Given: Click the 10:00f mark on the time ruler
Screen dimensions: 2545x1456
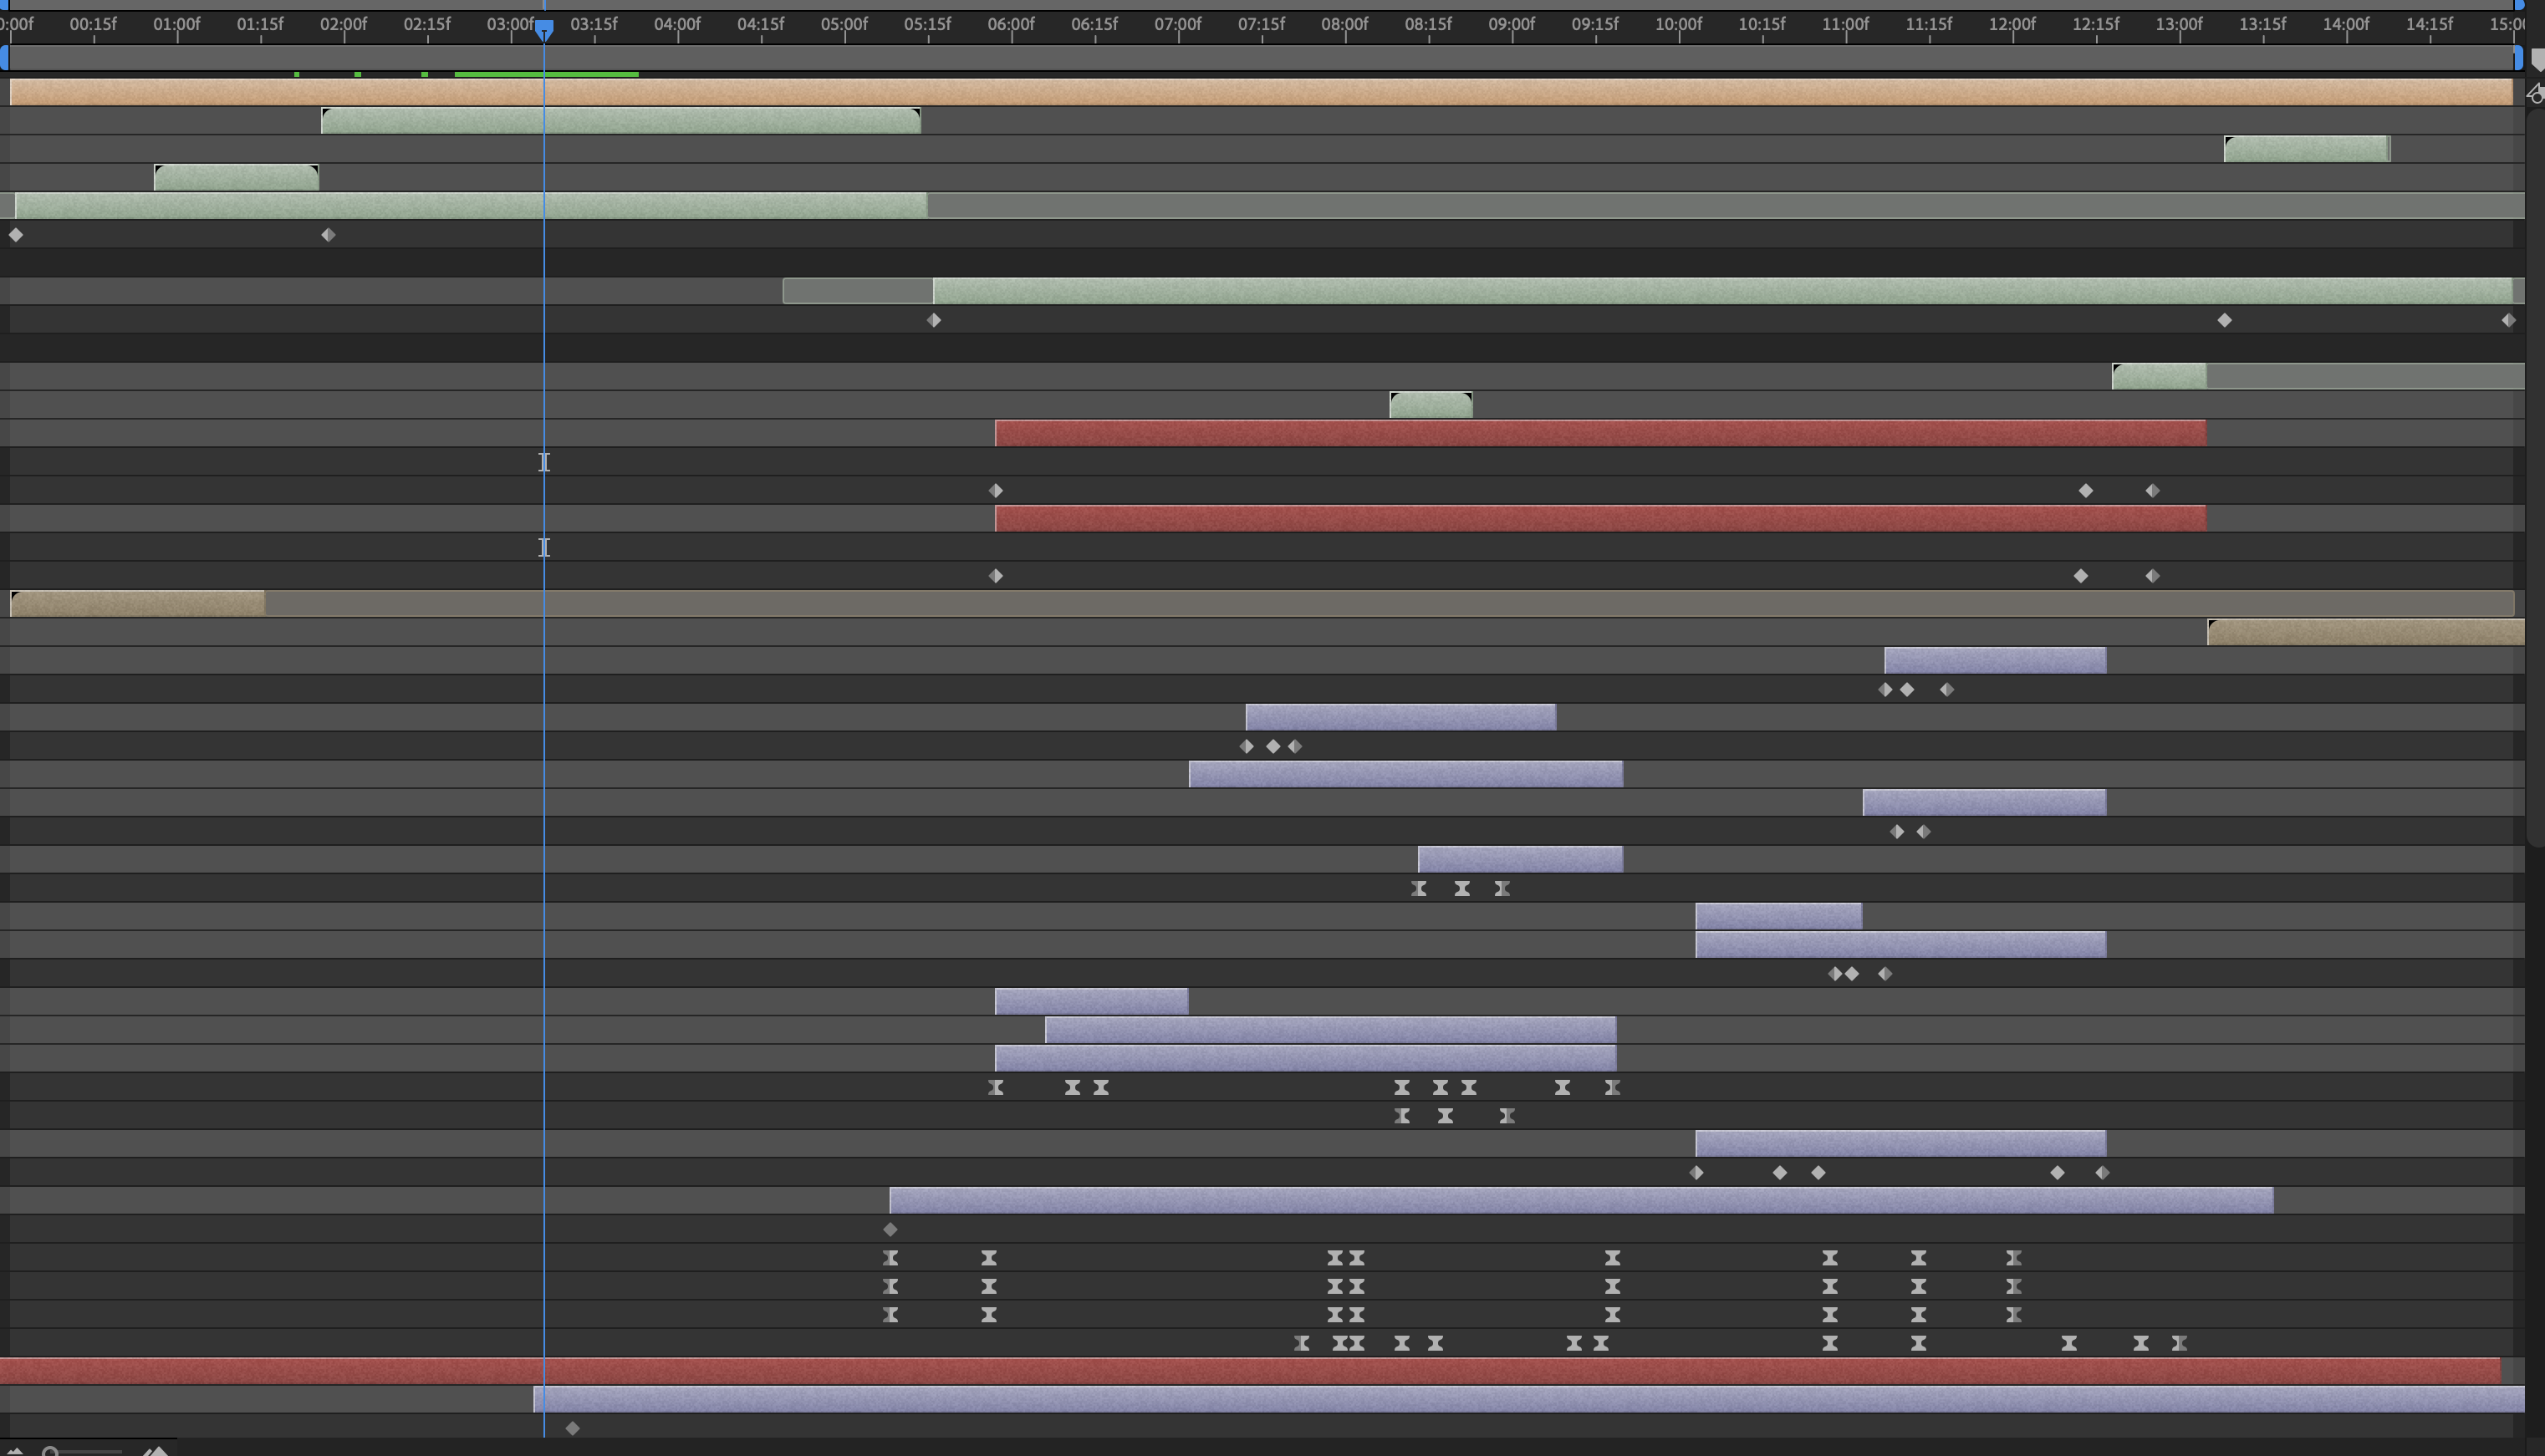Looking at the screenshot, I should coord(1678,24).
